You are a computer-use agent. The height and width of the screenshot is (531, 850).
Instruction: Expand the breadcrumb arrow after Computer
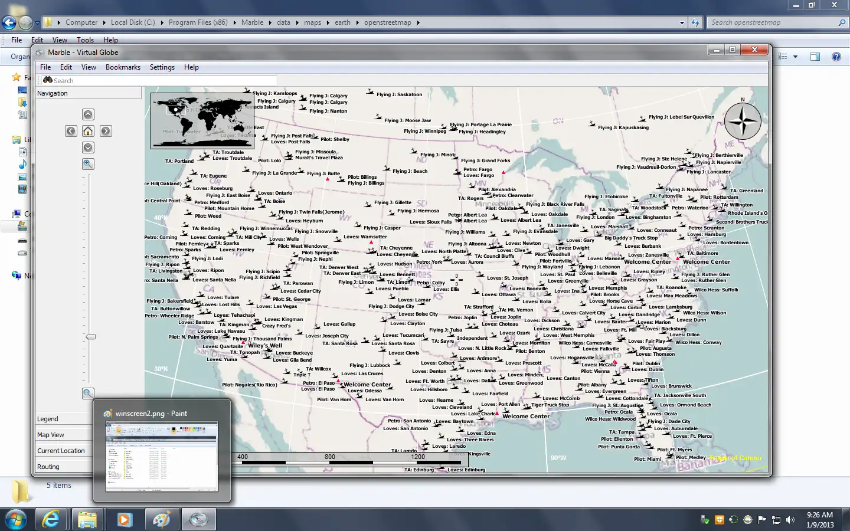point(104,22)
